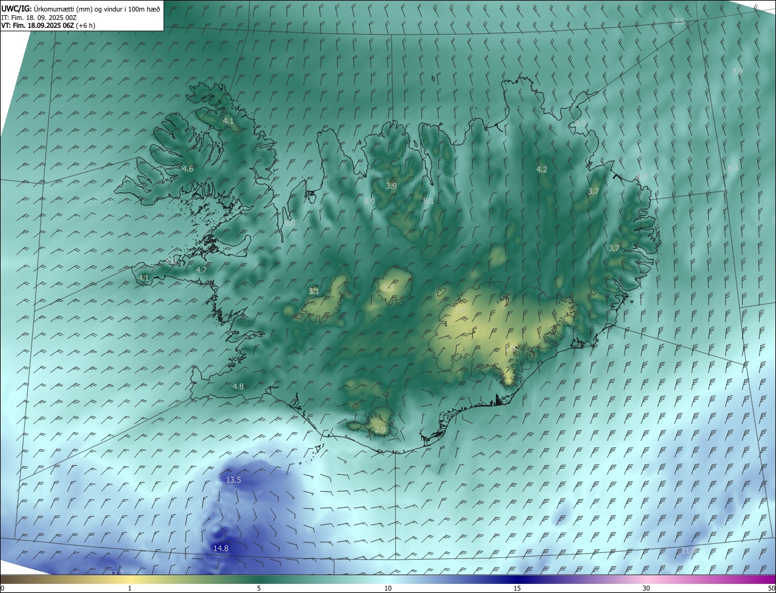The height and width of the screenshot is (593, 776).
Task: Click the 4.8 value on the Reykjanes peninsula
Action: click(238, 386)
